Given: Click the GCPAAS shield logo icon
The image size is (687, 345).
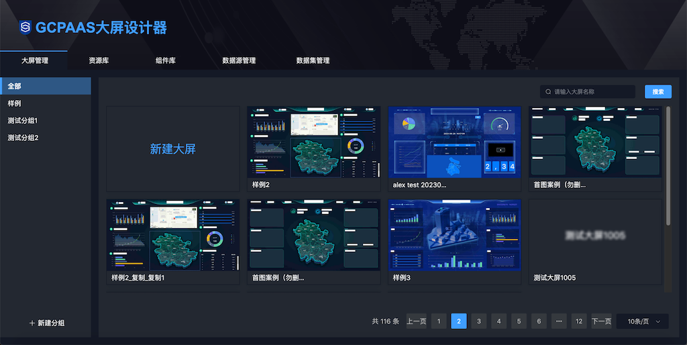Looking at the screenshot, I should pyautogui.click(x=25, y=27).
